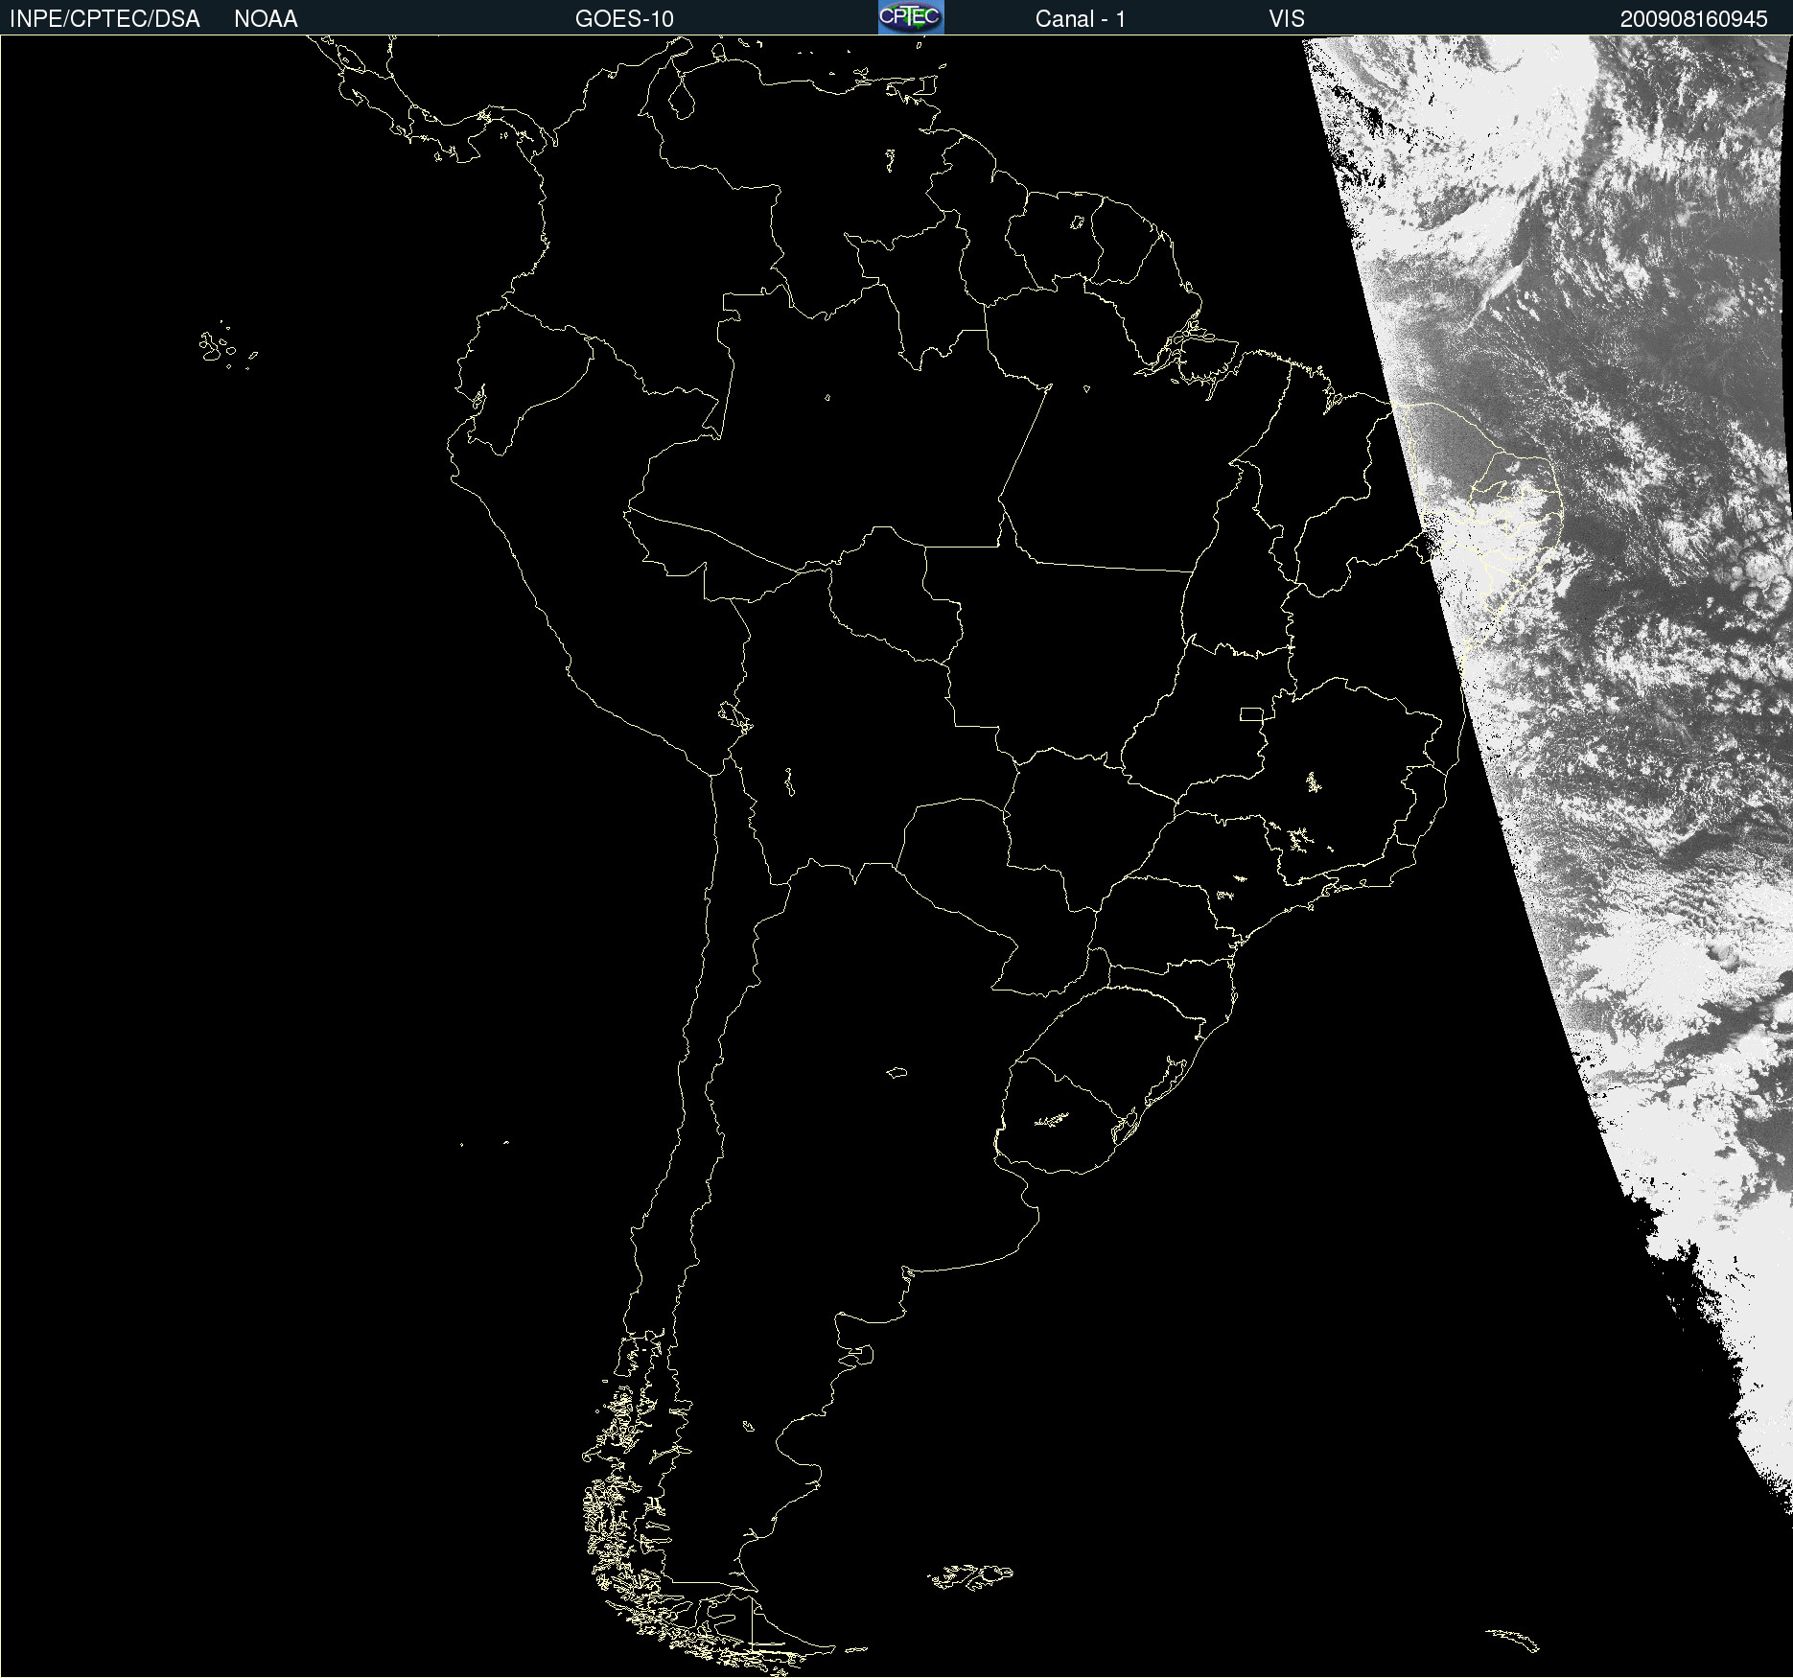Click the 200908160945 timestamp
This screenshot has height=1678, width=1793.
pos(1693,19)
